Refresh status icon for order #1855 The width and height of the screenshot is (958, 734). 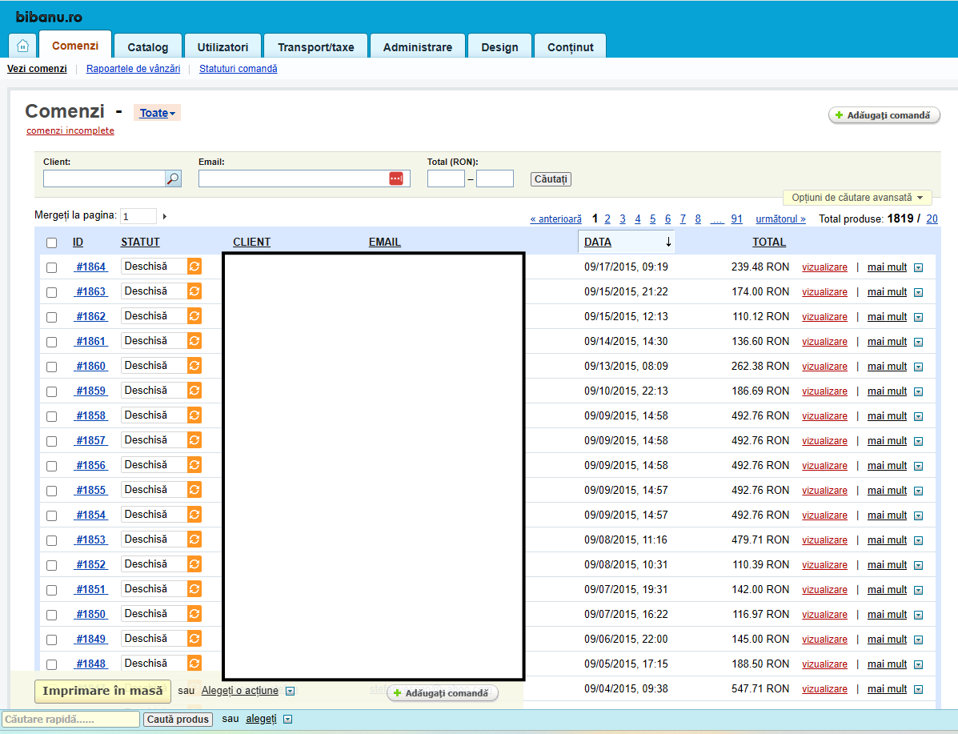coord(194,490)
